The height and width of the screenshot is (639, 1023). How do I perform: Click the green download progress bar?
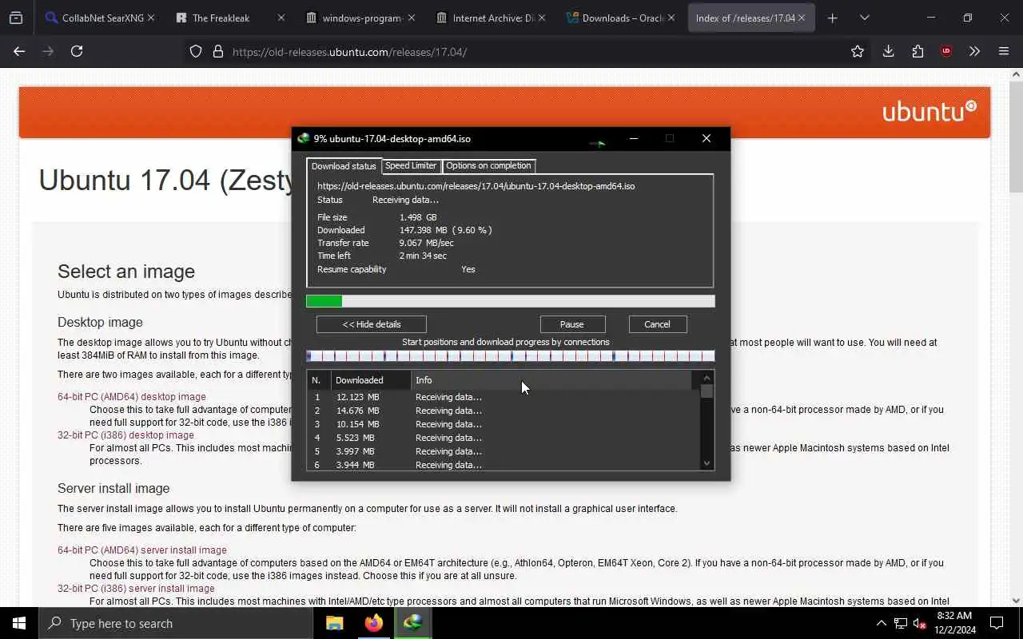pyautogui.click(x=511, y=301)
